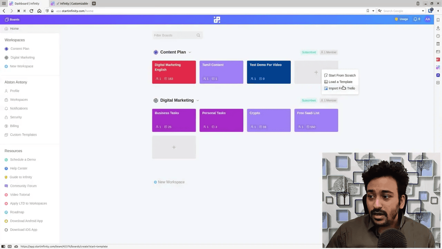Click inside the Filter Boards input field
The width and height of the screenshot is (442, 249).
click(x=173, y=35)
